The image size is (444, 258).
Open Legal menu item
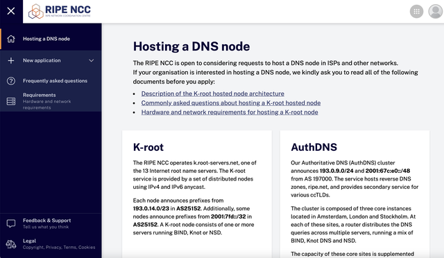click(x=51, y=244)
